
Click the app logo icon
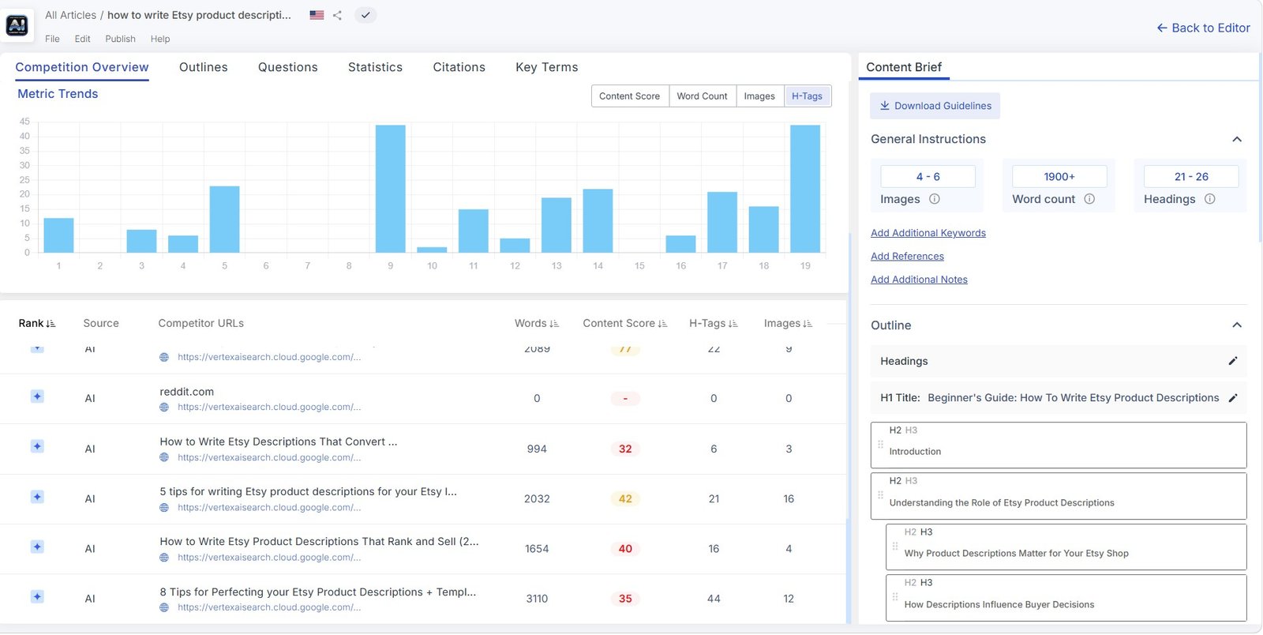point(17,26)
